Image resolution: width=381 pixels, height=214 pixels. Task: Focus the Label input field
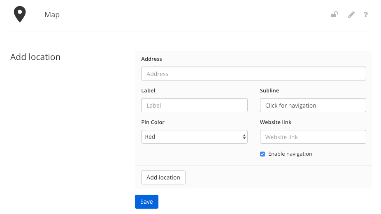click(194, 105)
